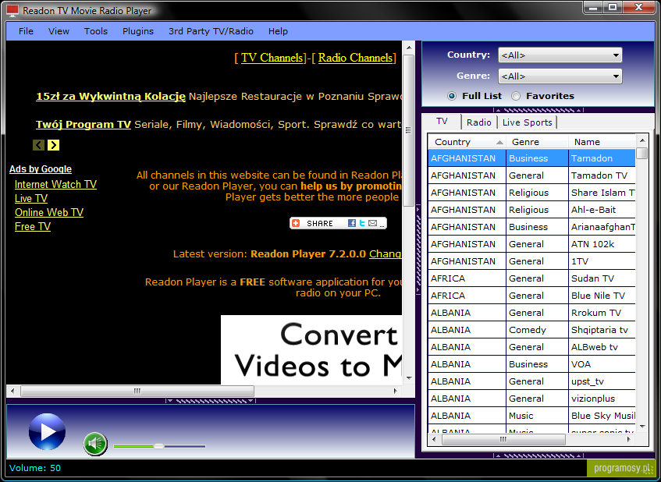Switch to the Live Sports tab
The image size is (661, 482).
pos(527,122)
